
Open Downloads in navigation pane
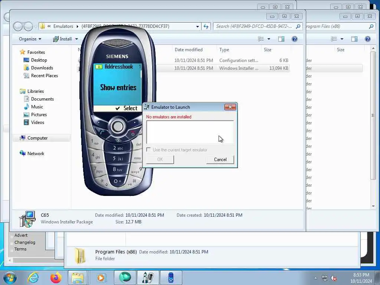[42, 68]
